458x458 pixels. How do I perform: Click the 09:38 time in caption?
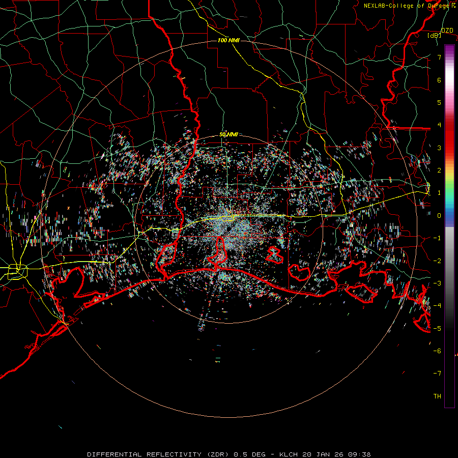pos(360,454)
